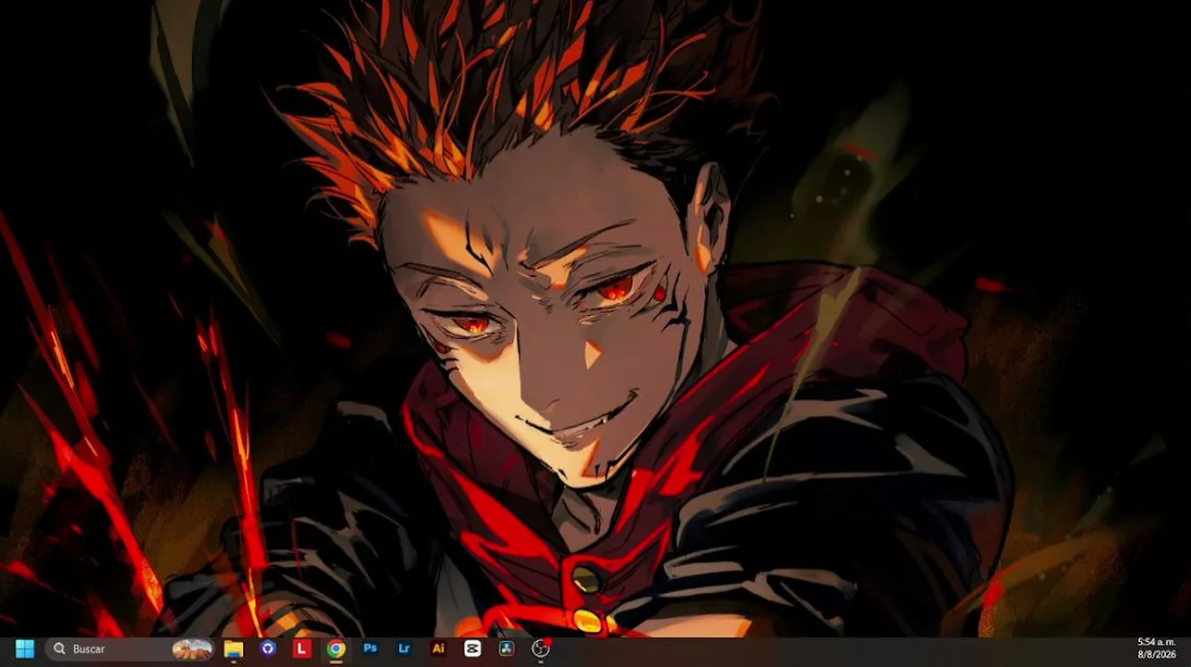1191x667 pixels.
Task: Open DaVinci Resolve from the taskbar
Action: pyautogui.click(x=506, y=648)
